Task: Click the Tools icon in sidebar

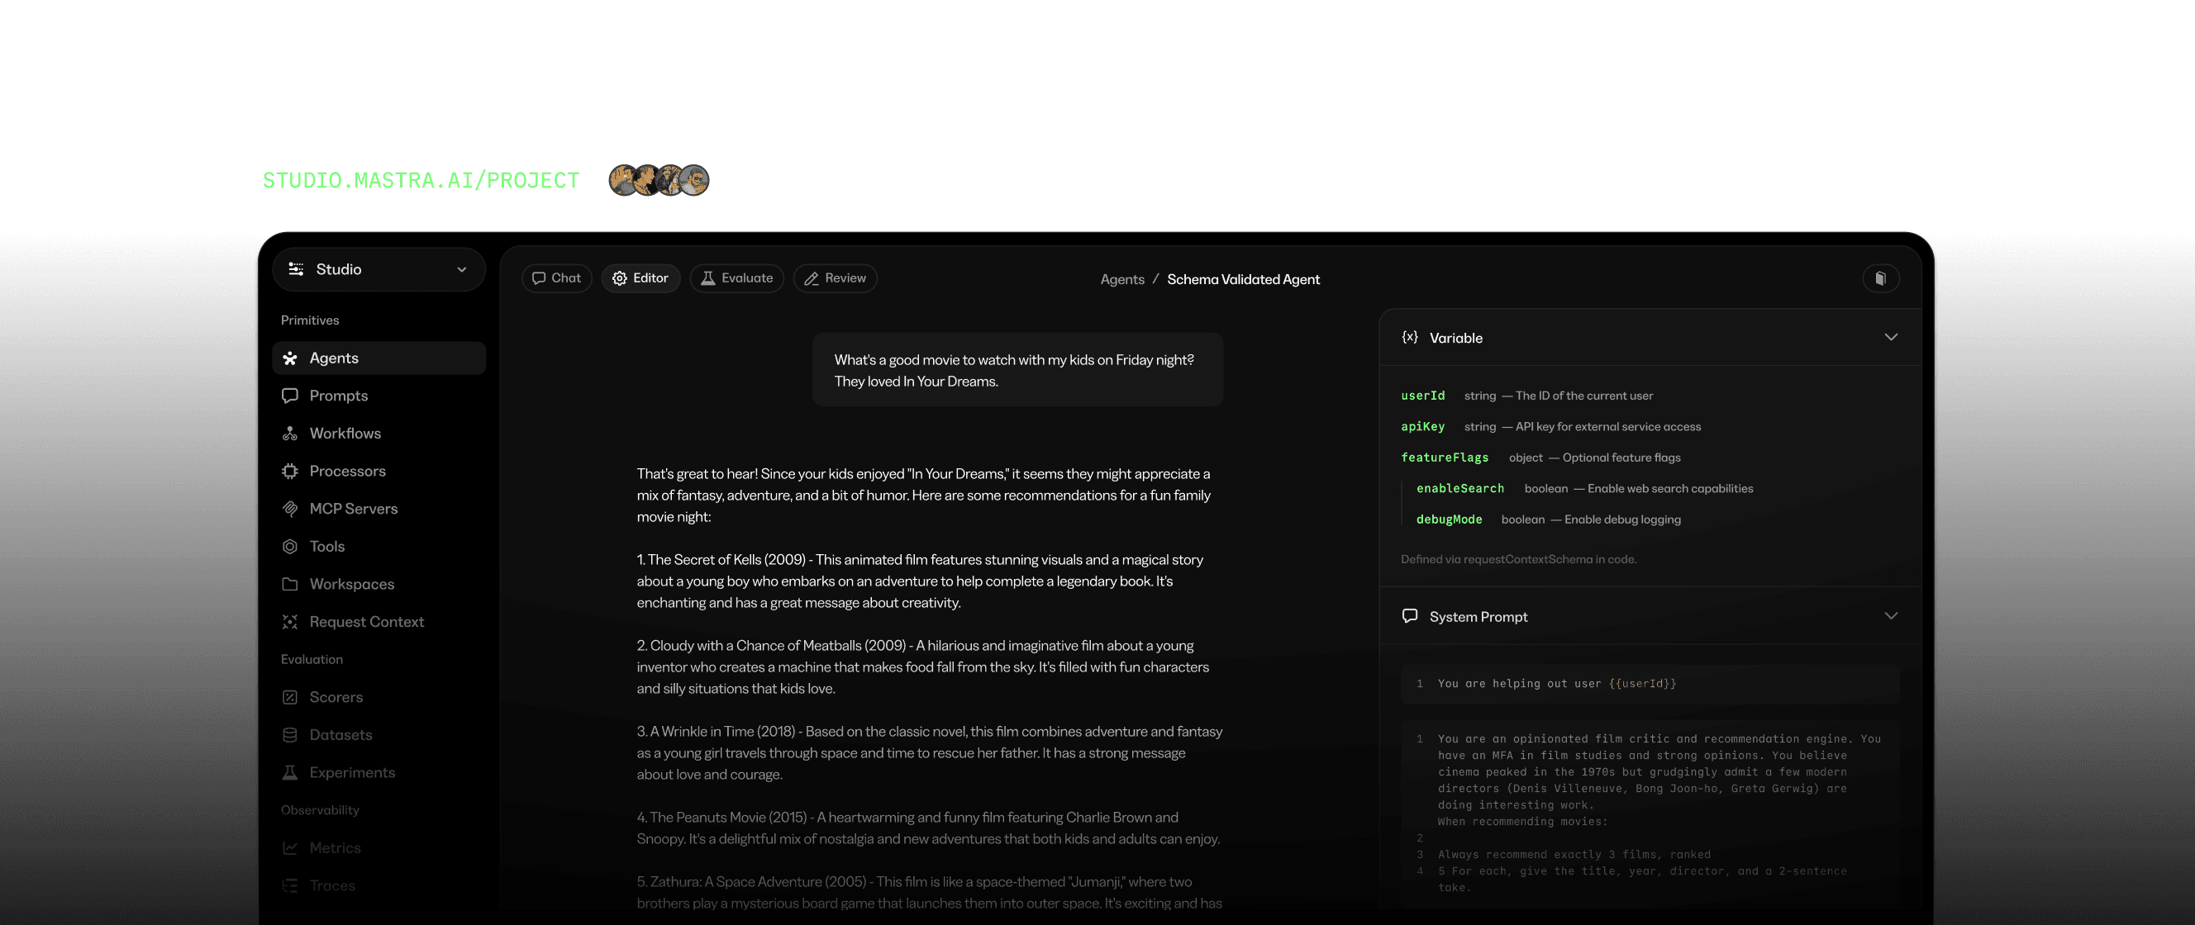Action: [x=290, y=546]
